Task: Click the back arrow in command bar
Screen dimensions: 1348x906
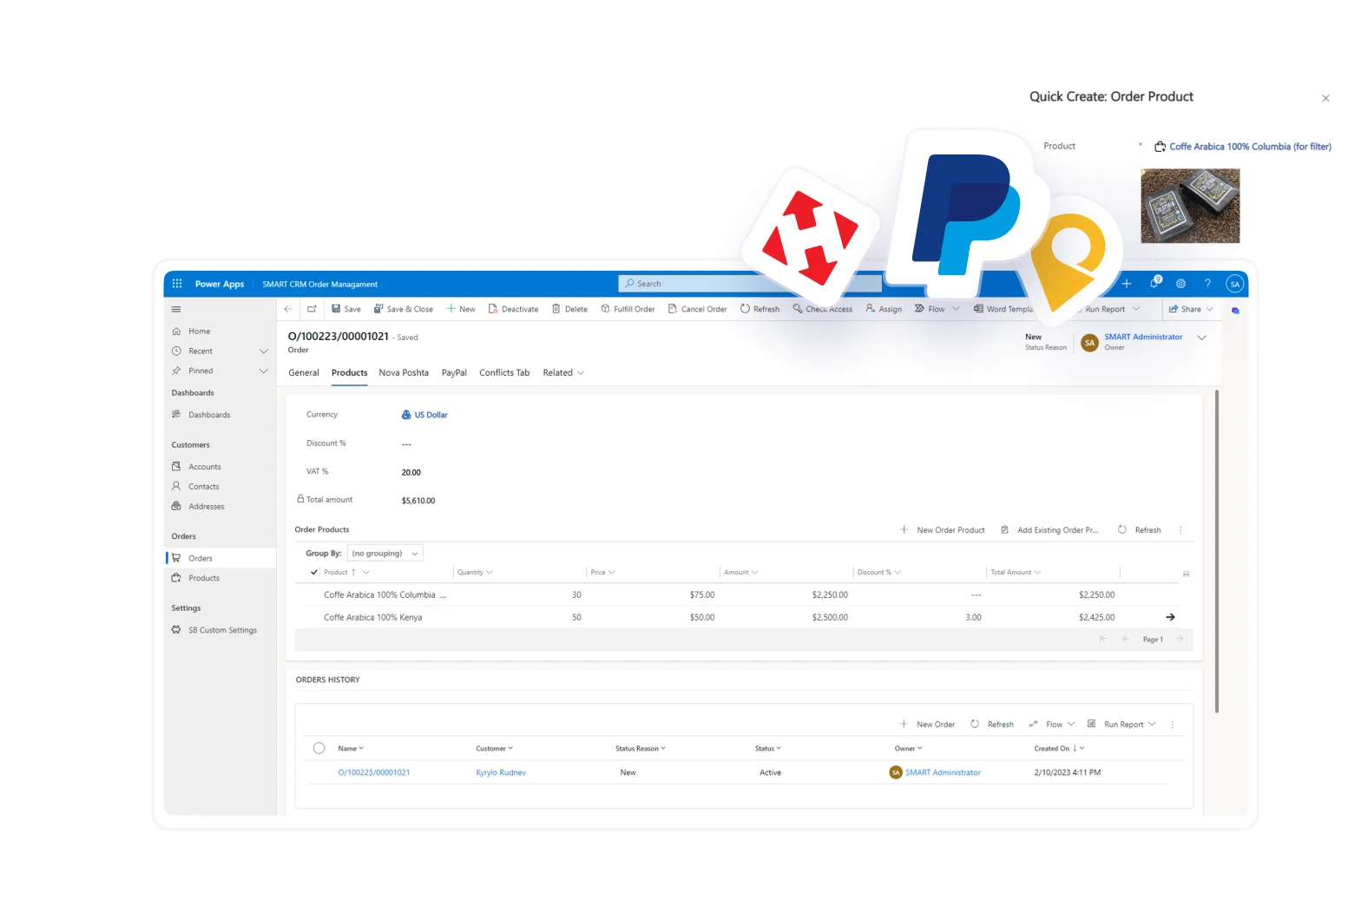Action: tap(288, 309)
